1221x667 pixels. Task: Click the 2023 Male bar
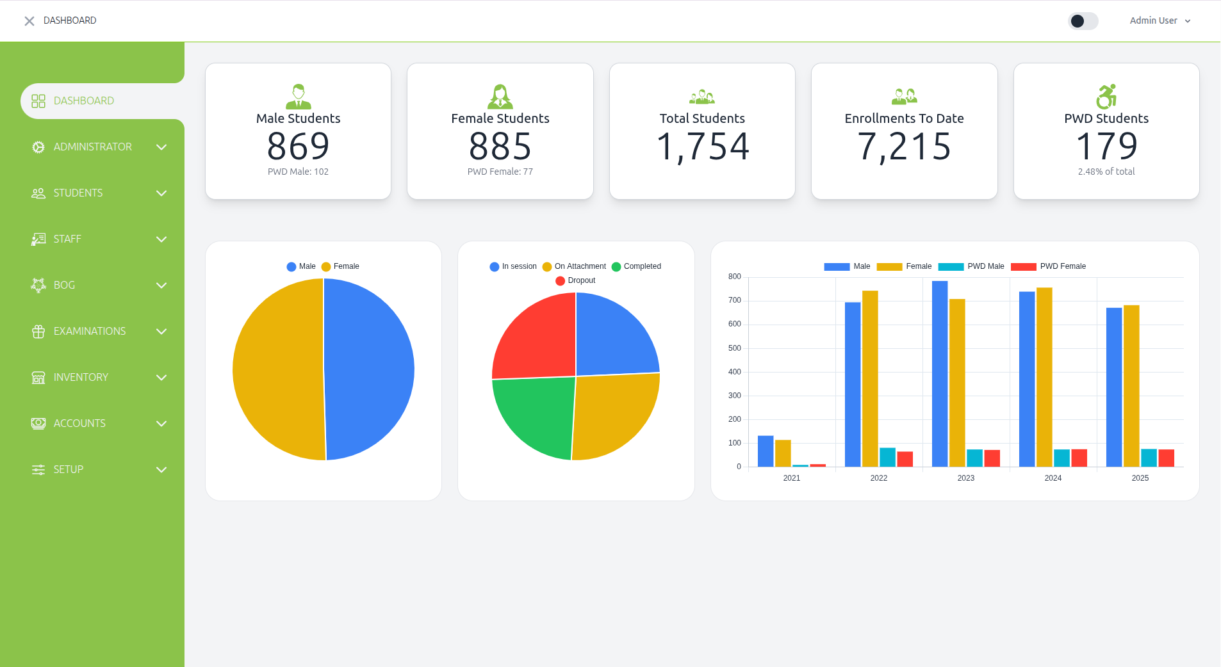click(x=940, y=374)
